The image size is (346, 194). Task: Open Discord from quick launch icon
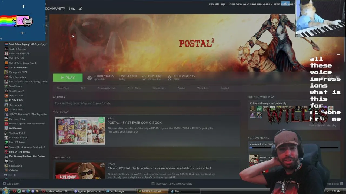pos(33,191)
